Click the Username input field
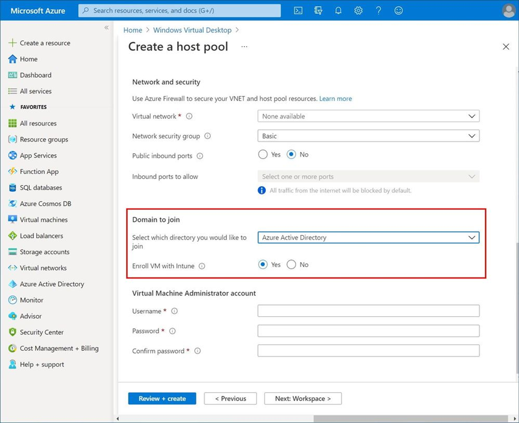The width and height of the screenshot is (519, 423). point(368,311)
